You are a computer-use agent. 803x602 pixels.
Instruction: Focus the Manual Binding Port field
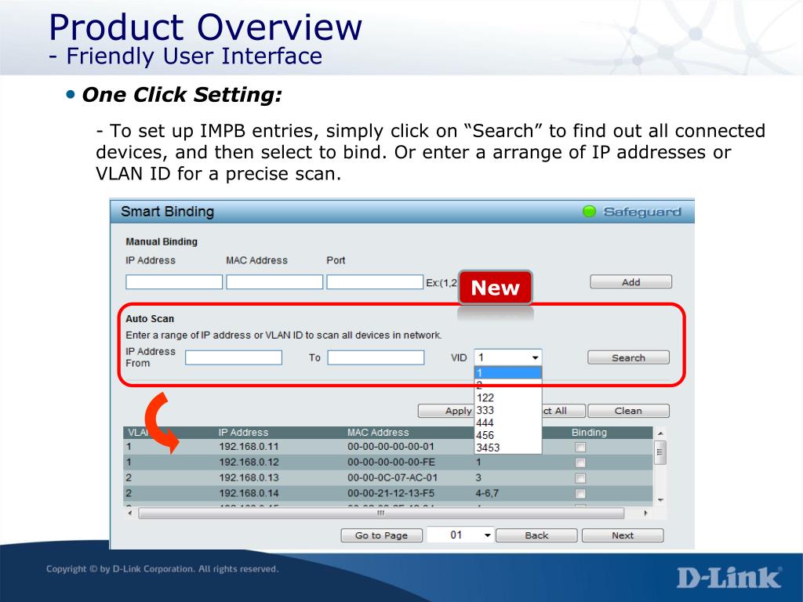(375, 281)
